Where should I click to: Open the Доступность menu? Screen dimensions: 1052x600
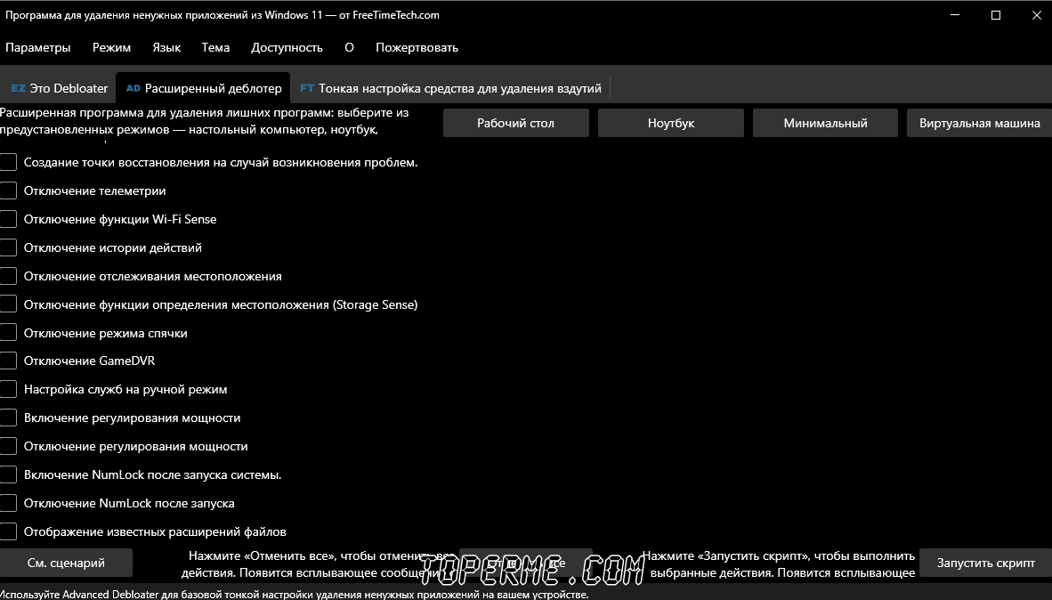coord(287,48)
